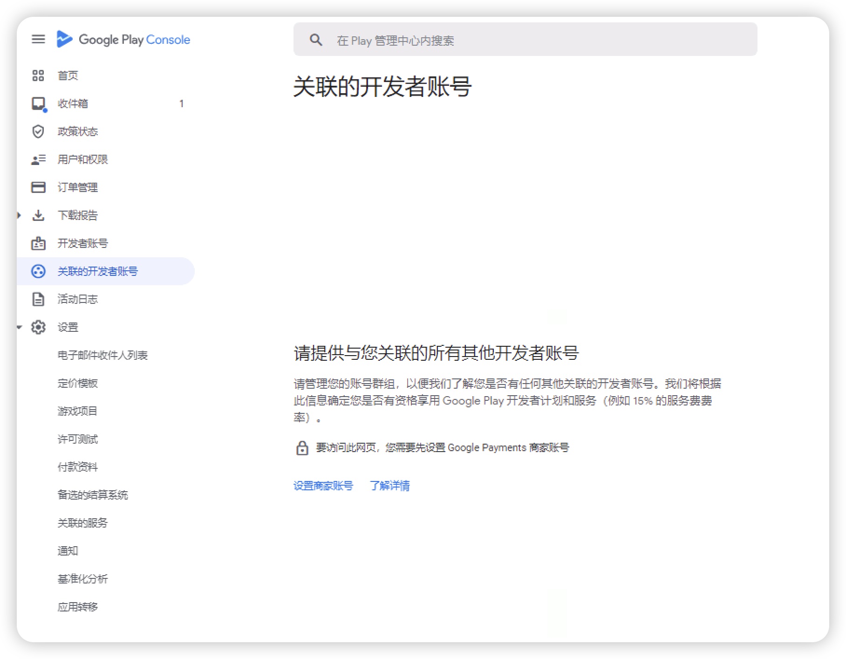Click the 设置 menu label
Viewport: 846px width, 659px height.
tap(68, 327)
